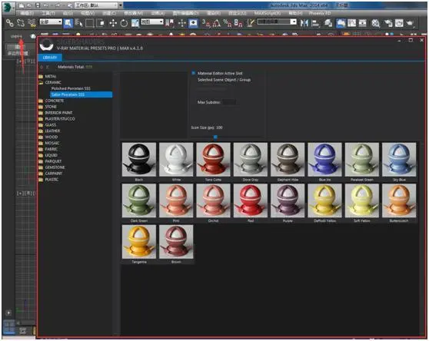Click Use Pivot Point Center icon
Viewport: 429px width, 341px height.
click(169, 23)
